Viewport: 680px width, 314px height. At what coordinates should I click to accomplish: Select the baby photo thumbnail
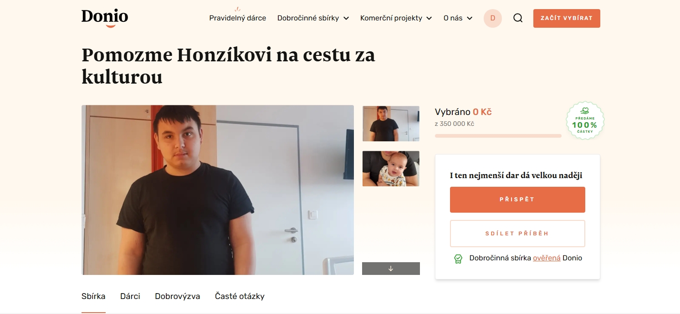[391, 169]
